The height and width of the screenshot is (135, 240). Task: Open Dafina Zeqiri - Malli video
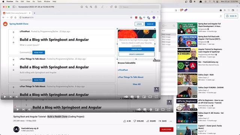(187, 79)
